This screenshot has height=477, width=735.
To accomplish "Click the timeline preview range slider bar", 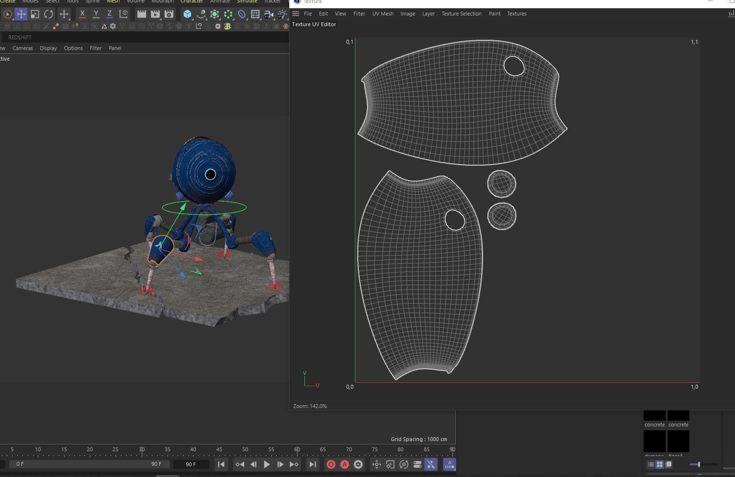I will tap(89, 464).
